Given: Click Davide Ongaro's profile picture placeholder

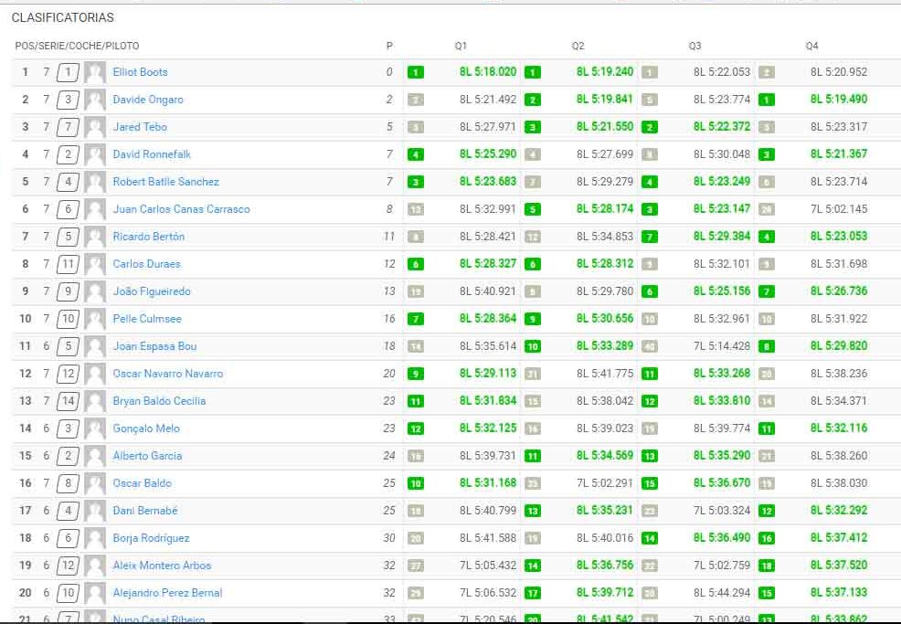Looking at the screenshot, I should (x=95, y=100).
